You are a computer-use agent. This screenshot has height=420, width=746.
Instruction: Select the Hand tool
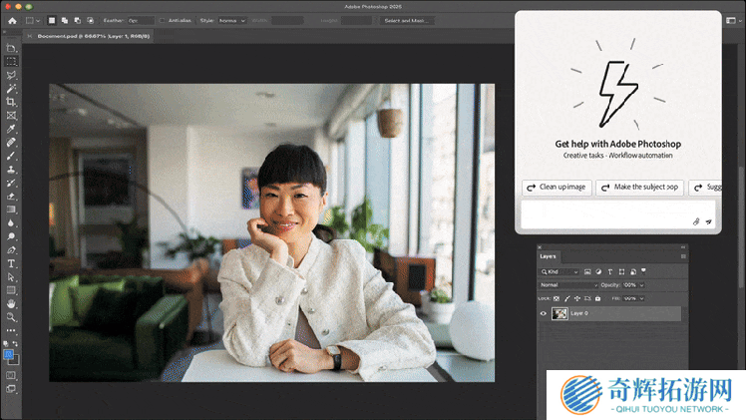pyautogui.click(x=12, y=303)
